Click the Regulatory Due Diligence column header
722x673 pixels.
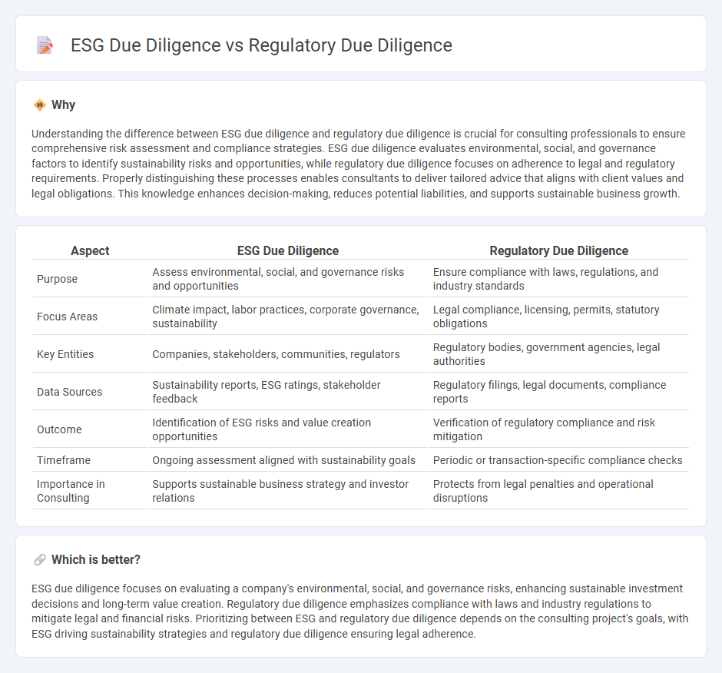coord(558,250)
